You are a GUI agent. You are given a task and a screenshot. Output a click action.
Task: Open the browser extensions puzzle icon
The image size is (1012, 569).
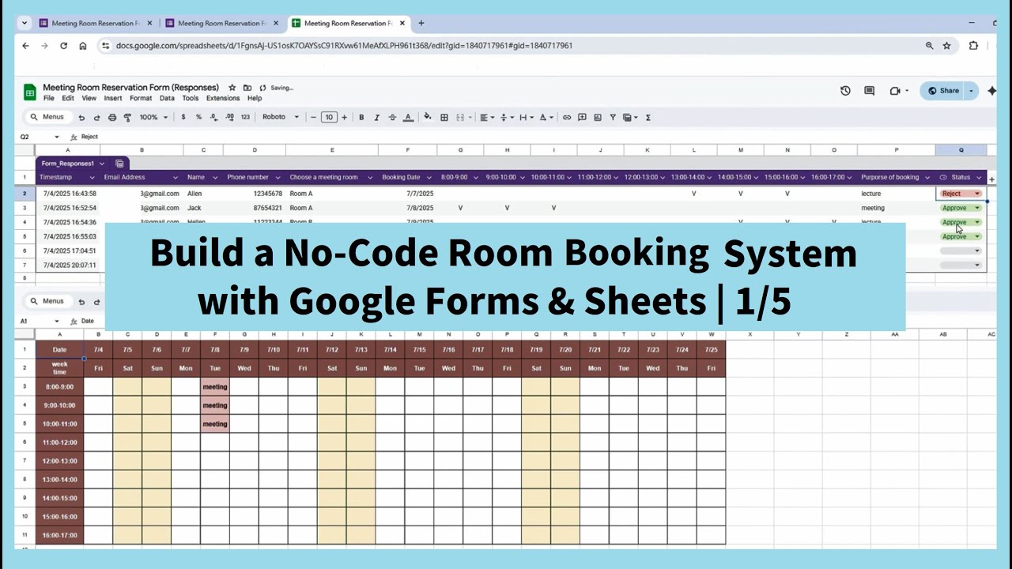tap(973, 46)
